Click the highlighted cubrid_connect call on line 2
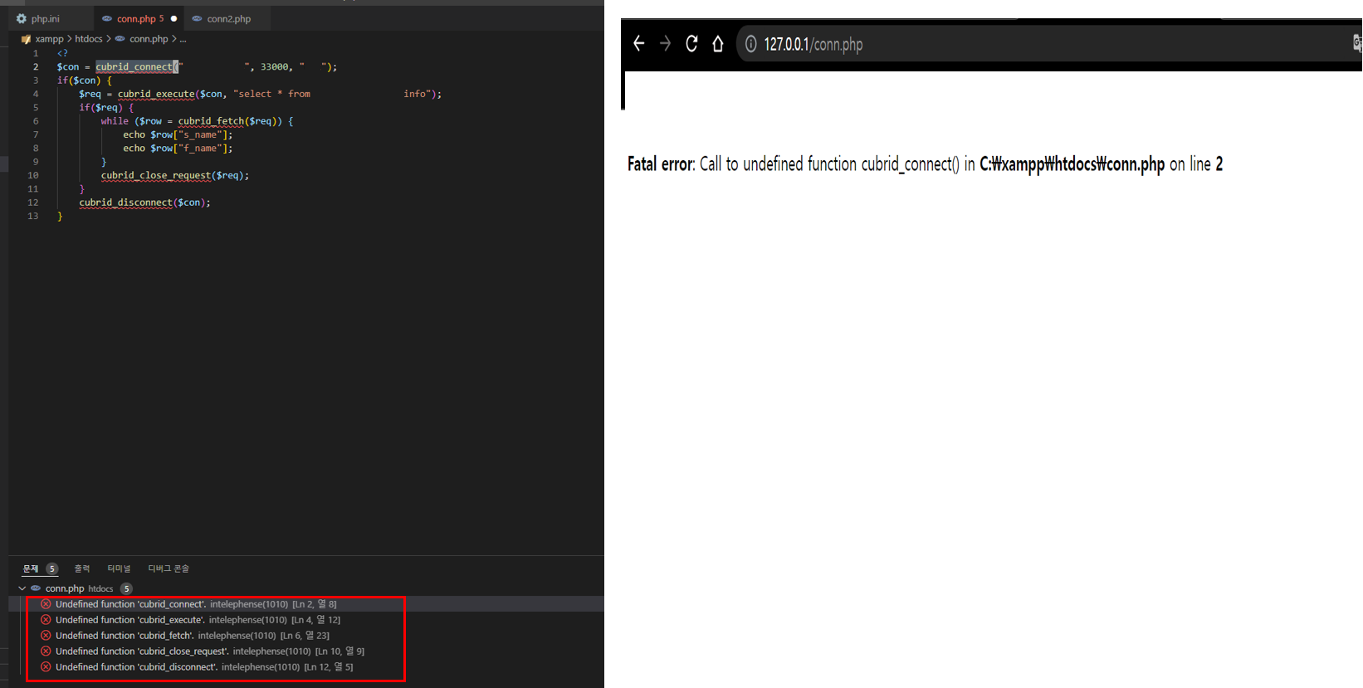The height and width of the screenshot is (688, 1363). pyautogui.click(x=134, y=66)
